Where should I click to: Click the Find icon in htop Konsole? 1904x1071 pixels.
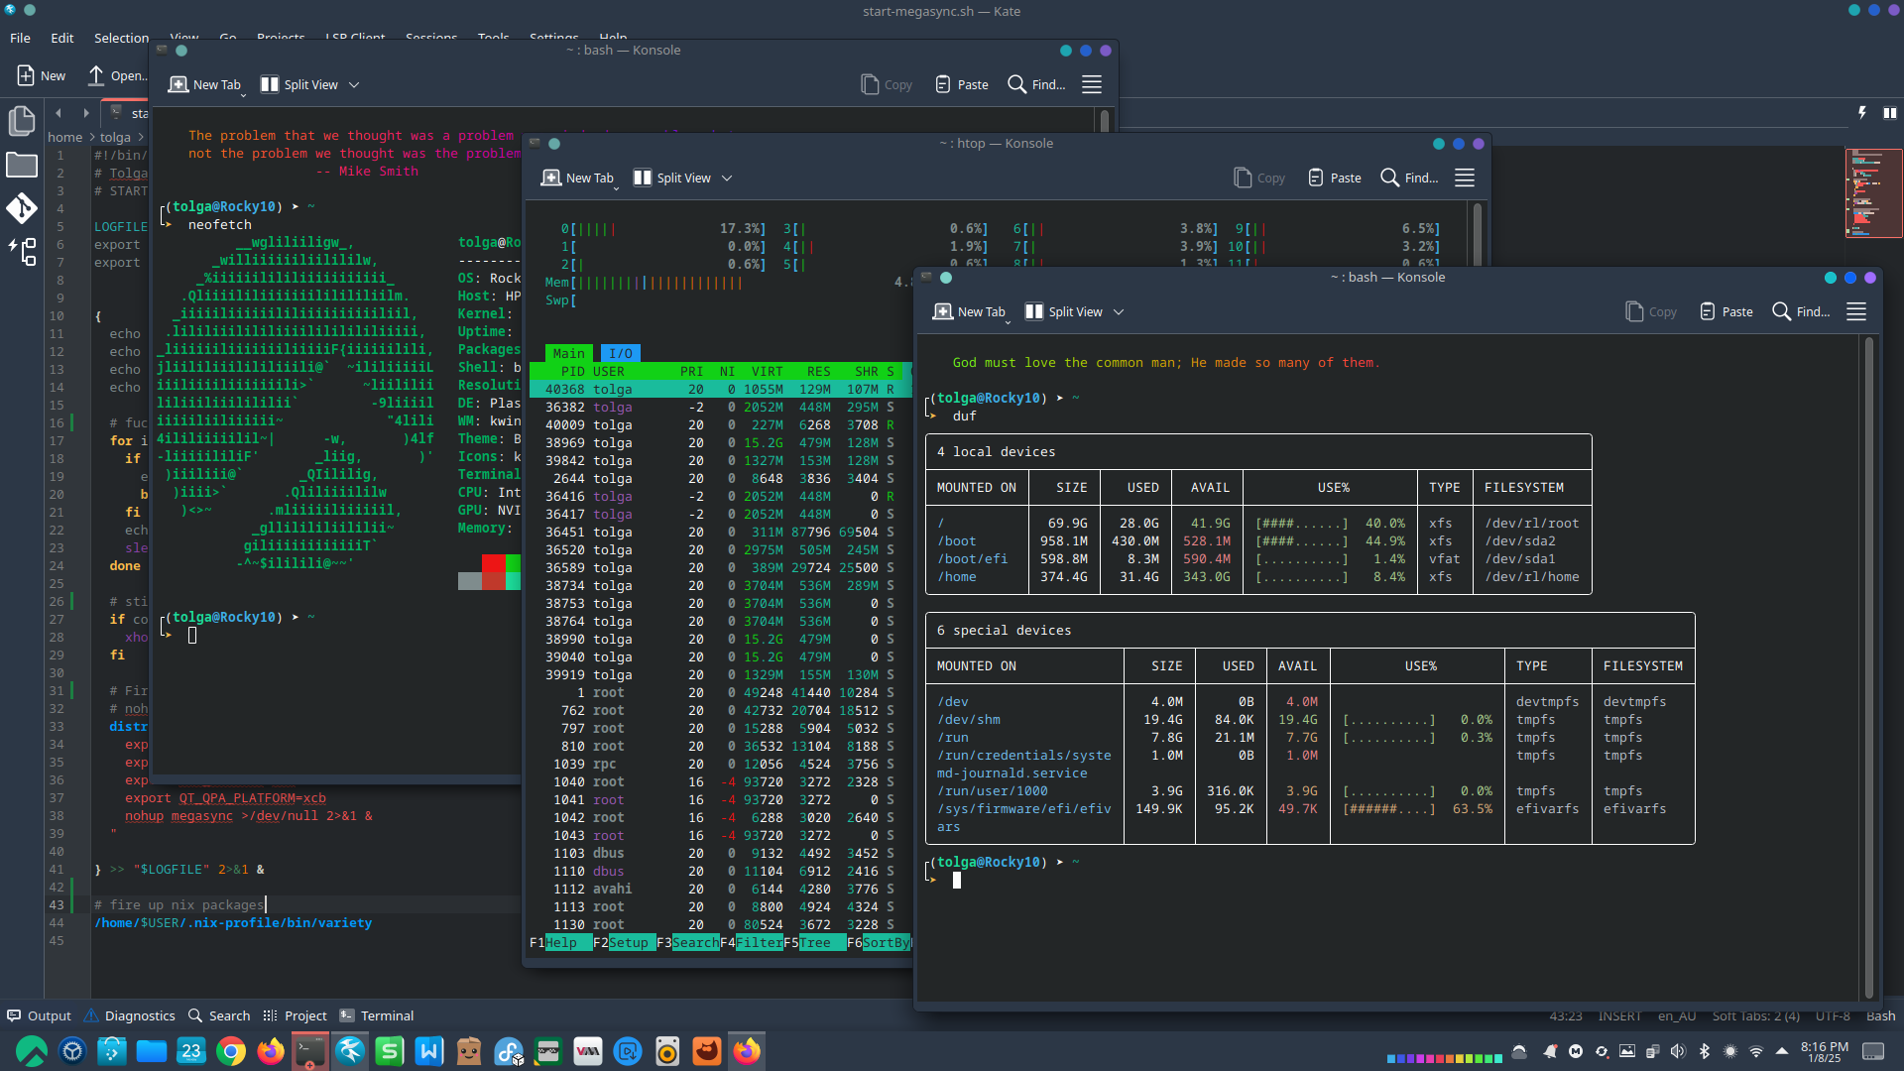pos(1390,178)
